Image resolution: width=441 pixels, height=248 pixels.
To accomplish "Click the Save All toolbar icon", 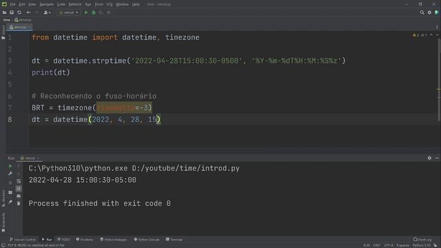I will click(x=12, y=12).
